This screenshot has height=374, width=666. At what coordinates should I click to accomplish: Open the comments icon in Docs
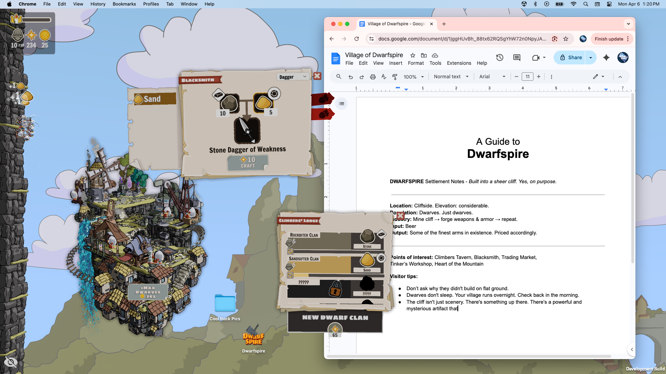point(516,57)
